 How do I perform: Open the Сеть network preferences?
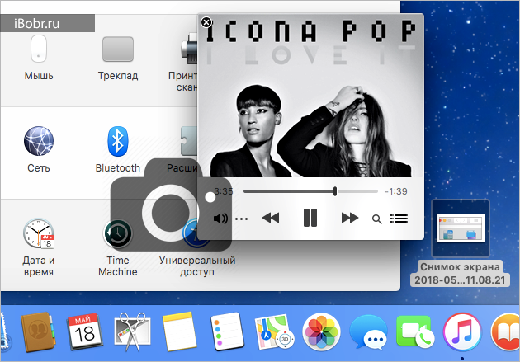(39, 141)
